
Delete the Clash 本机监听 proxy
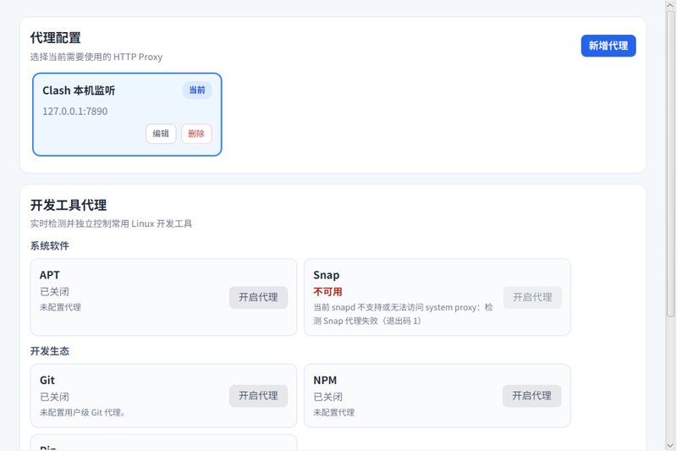(196, 134)
